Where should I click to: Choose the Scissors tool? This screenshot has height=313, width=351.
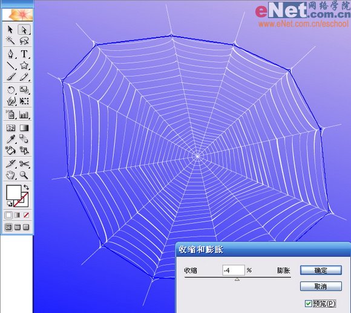pos(24,164)
